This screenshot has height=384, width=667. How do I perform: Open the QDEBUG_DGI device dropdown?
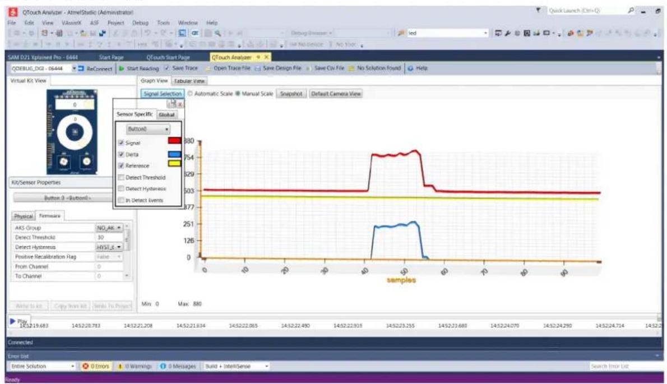[x=74, y=68]
